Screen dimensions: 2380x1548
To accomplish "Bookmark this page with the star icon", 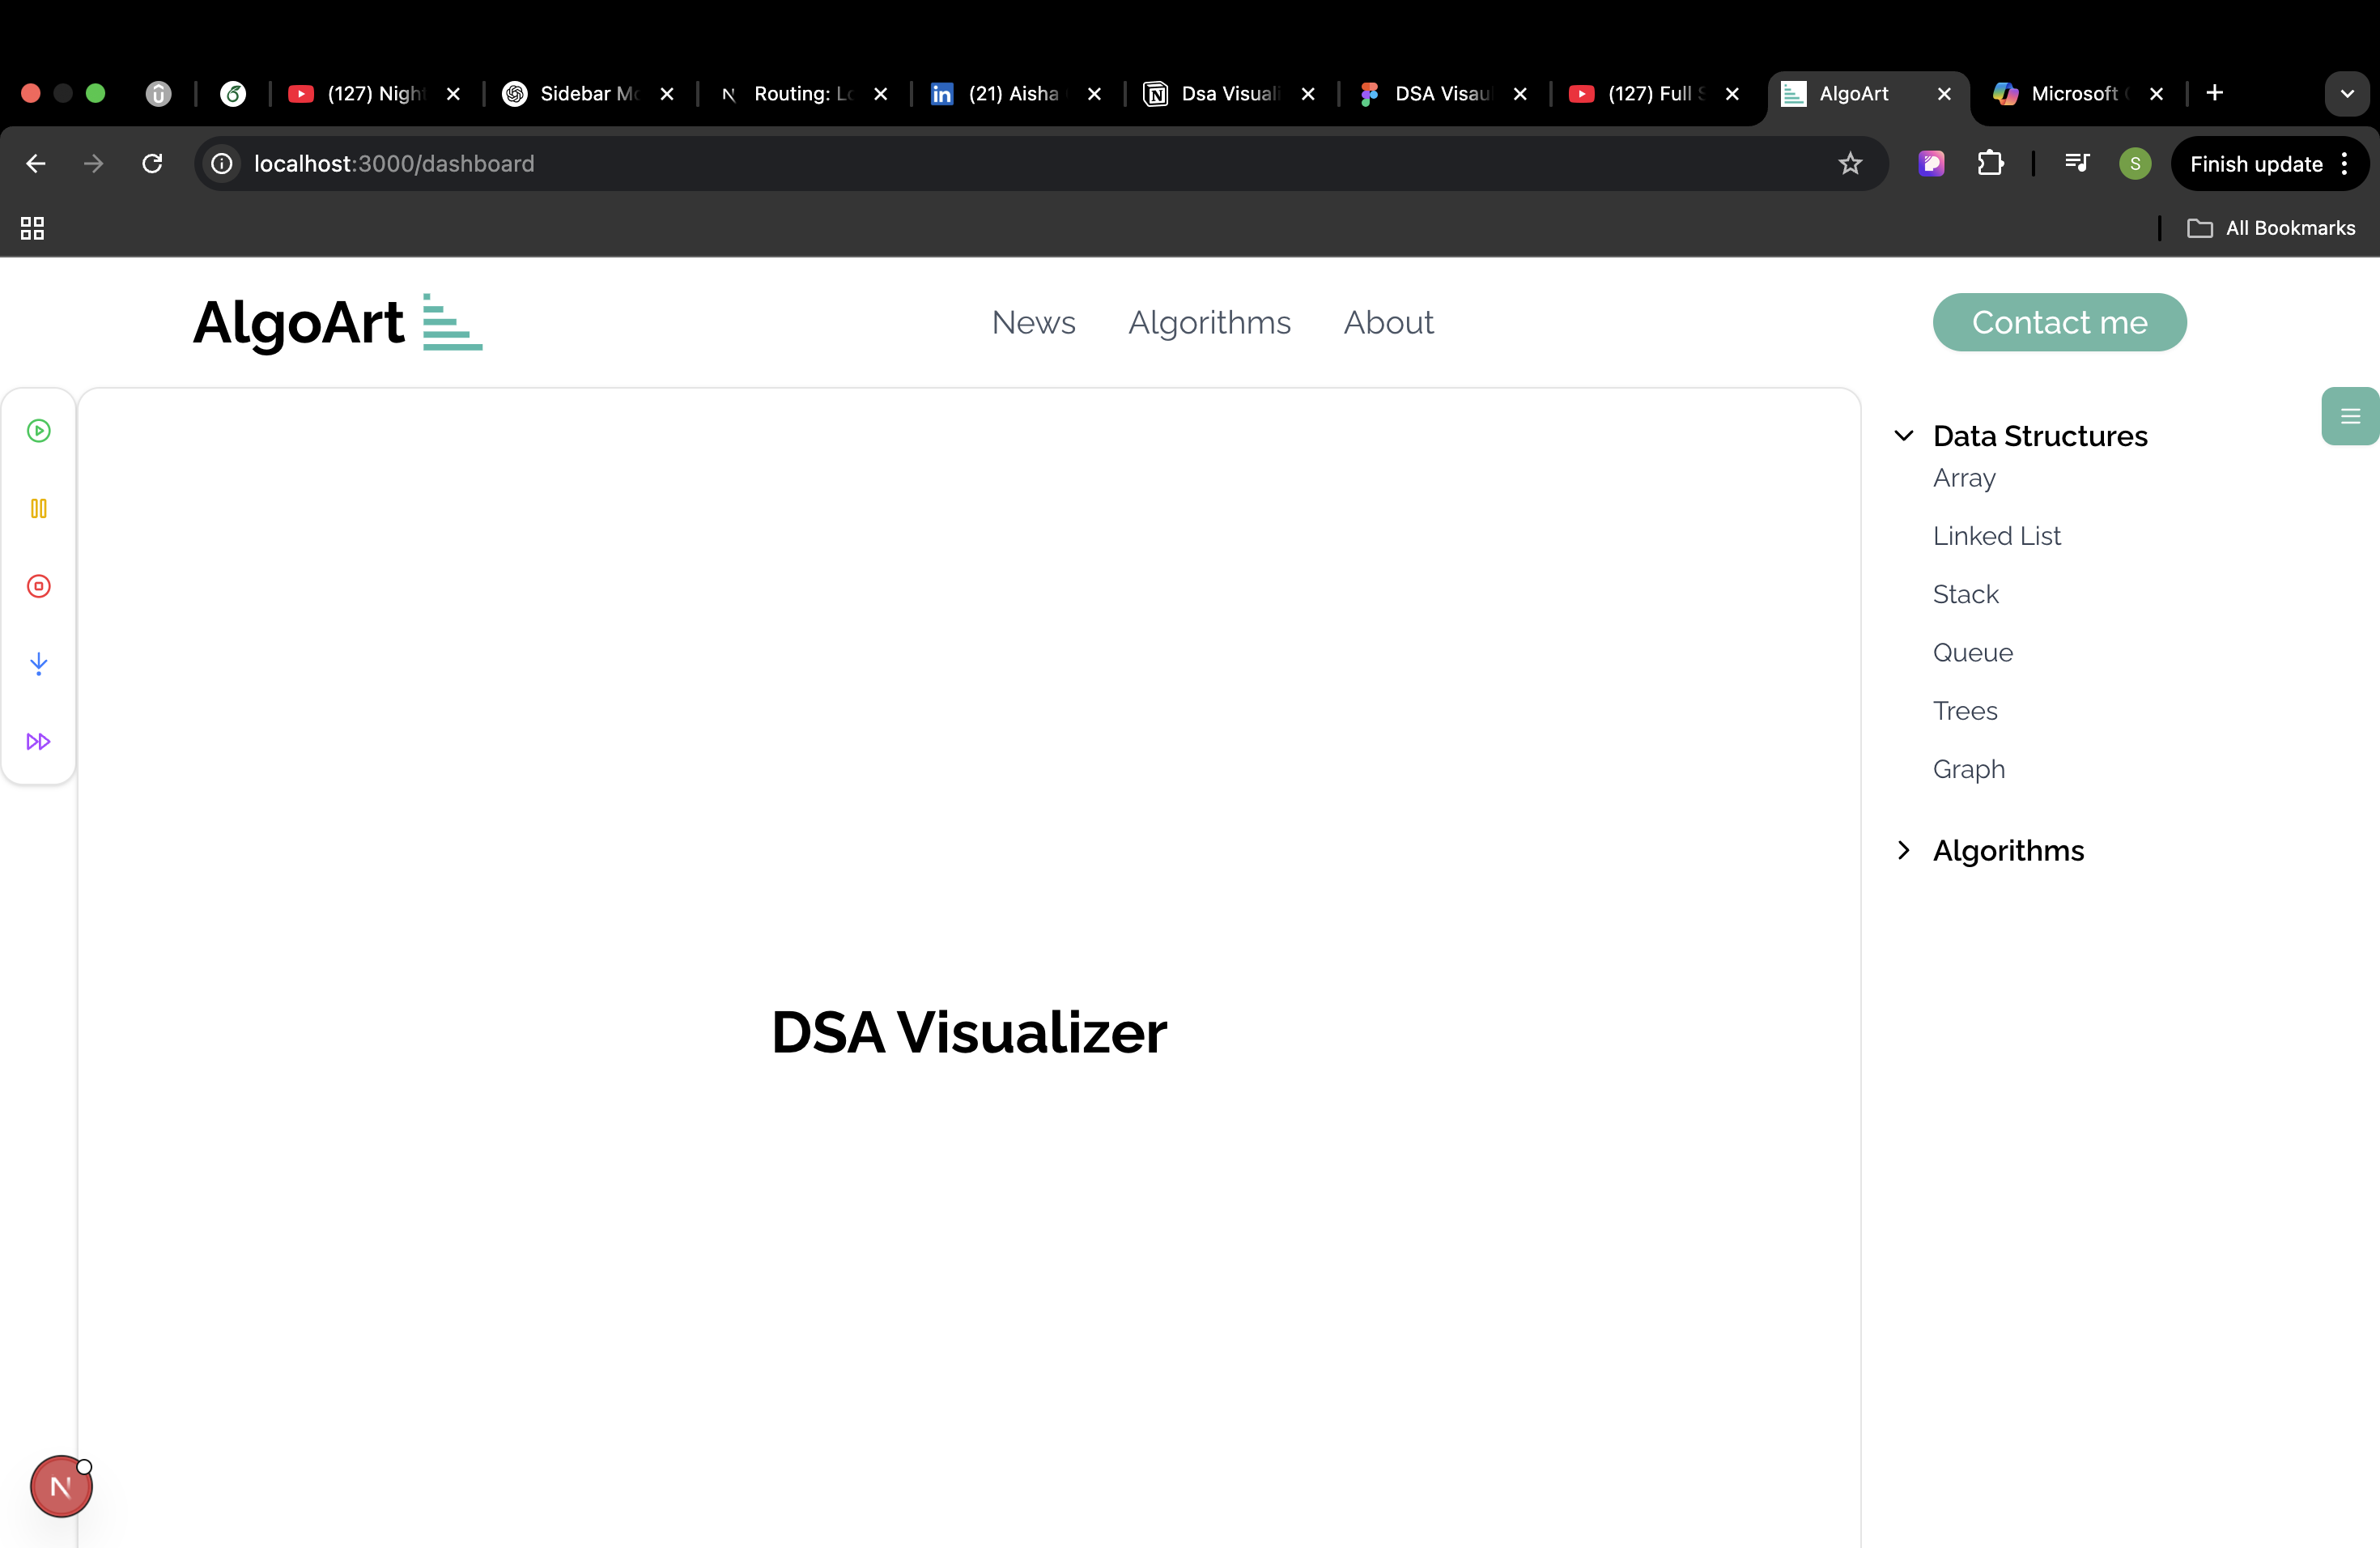I will click(1850, 163).
